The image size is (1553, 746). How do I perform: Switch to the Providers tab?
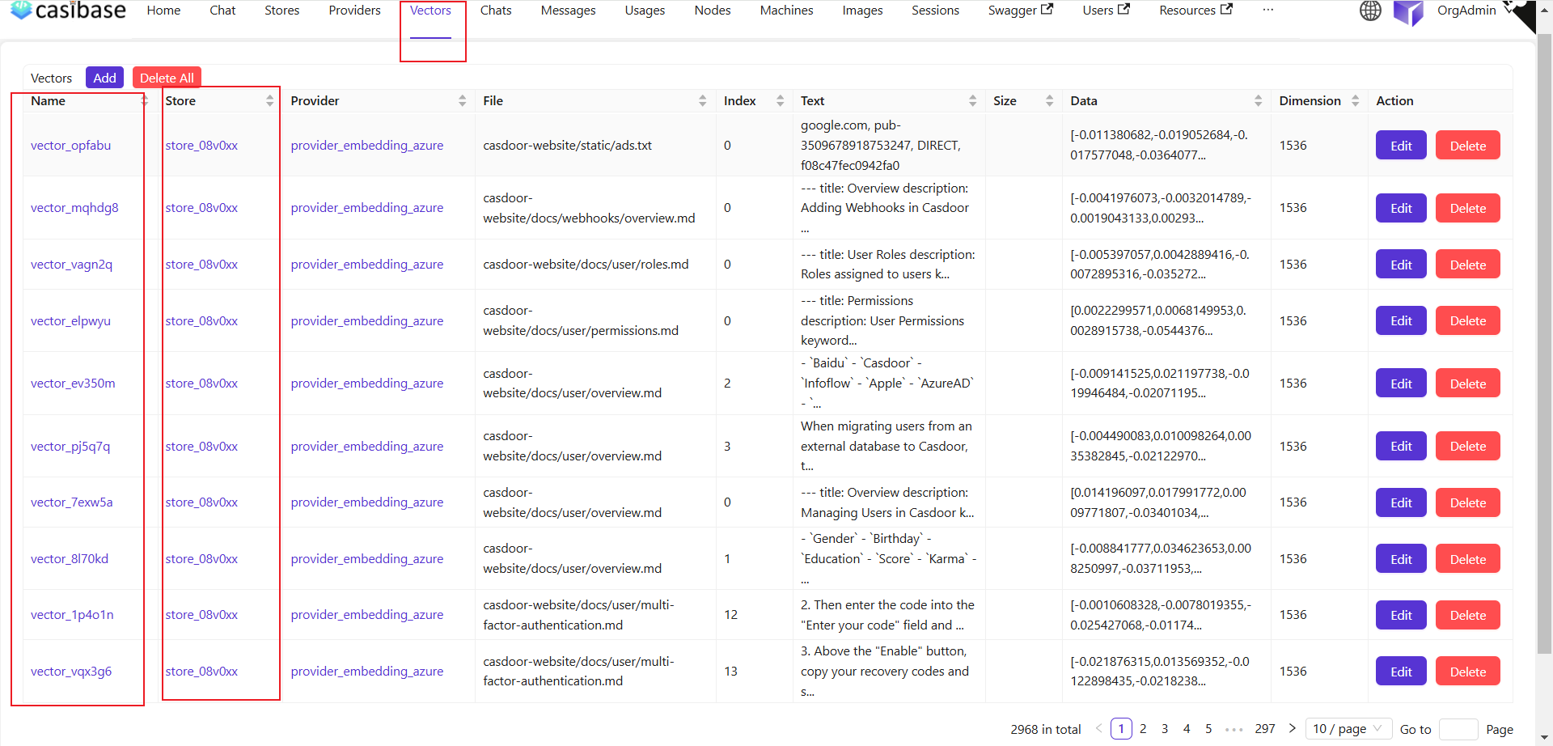[x=354, y=11]
